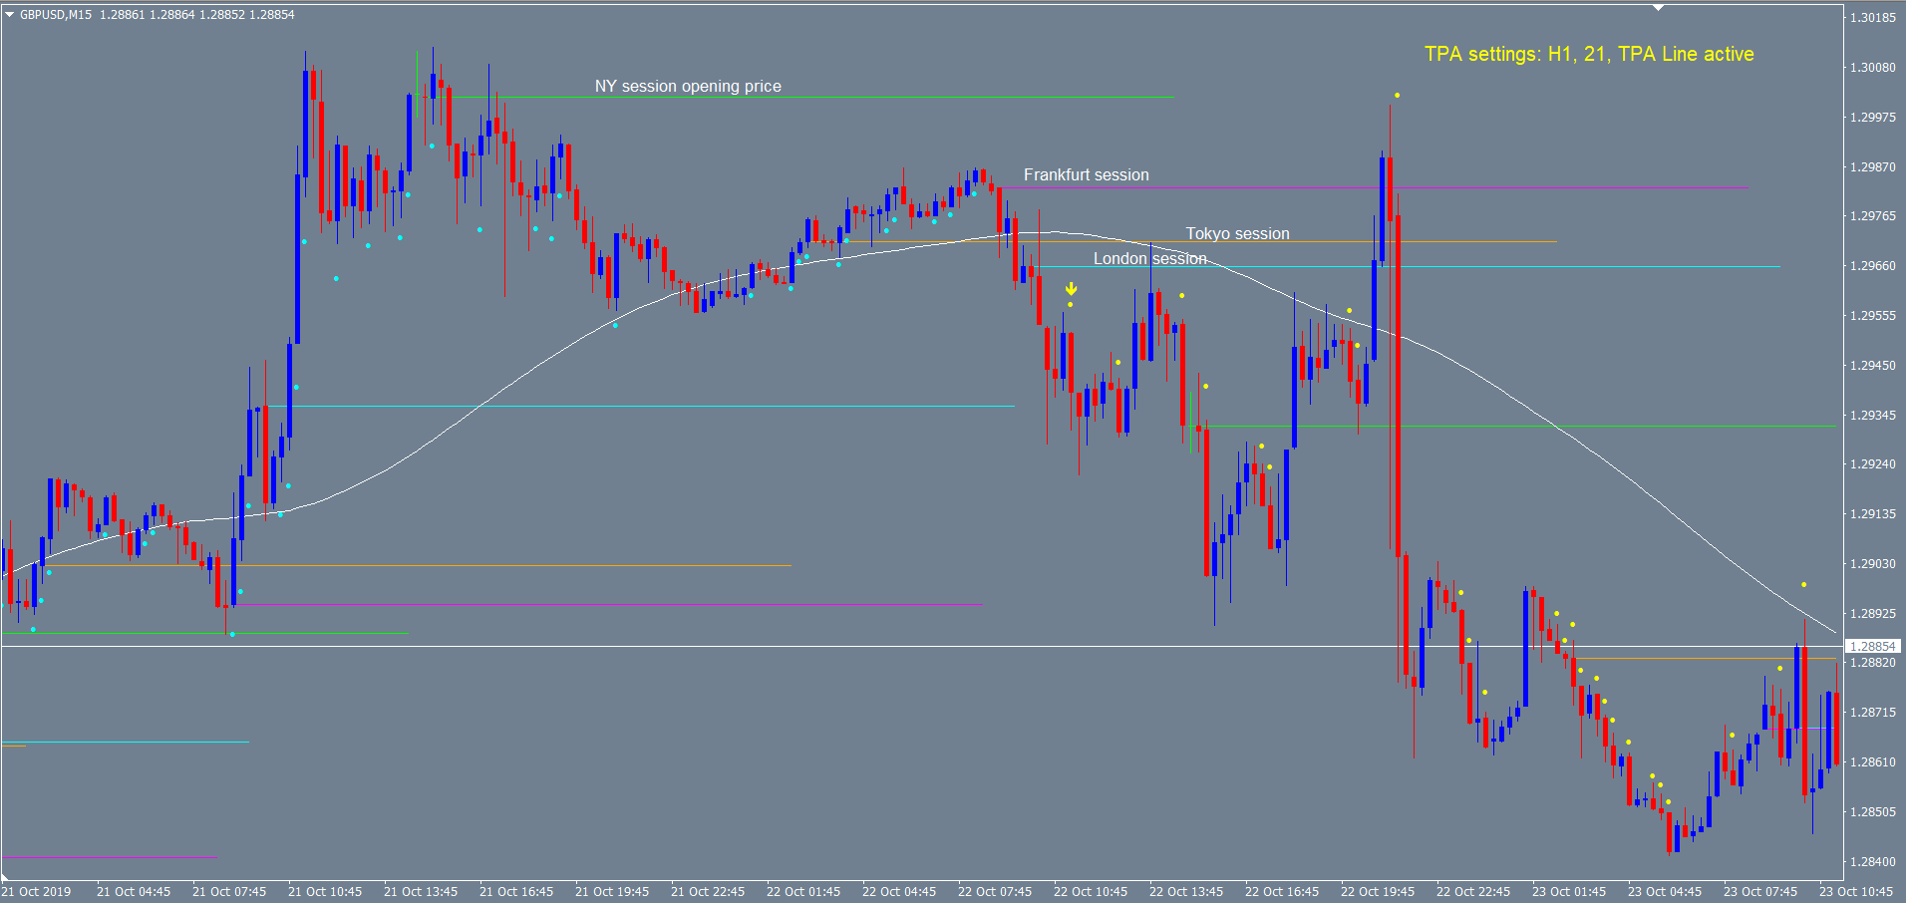Image resolution: width=1906 pixels, height=903 pixels.
Task: Open the dropdown arrow beside GBPUSD,M15
Action: 10,15
